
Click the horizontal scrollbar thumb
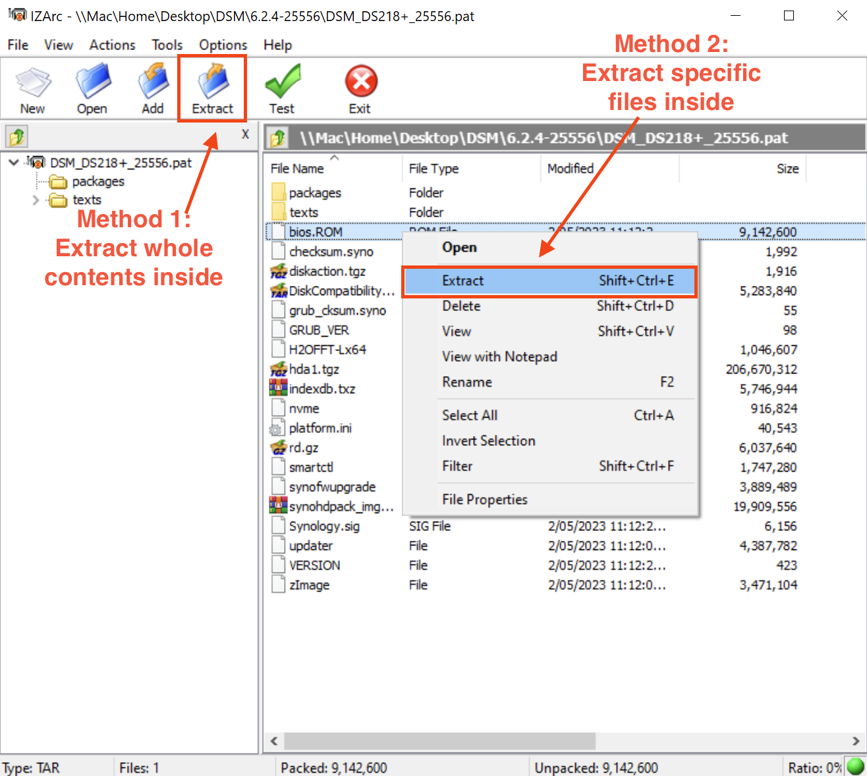point(440,741)
